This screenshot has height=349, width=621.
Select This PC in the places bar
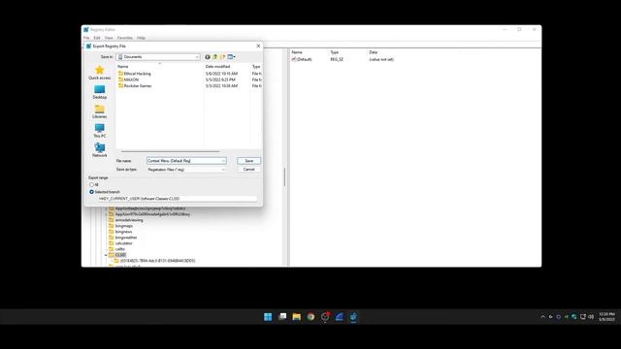pos(99,131)
